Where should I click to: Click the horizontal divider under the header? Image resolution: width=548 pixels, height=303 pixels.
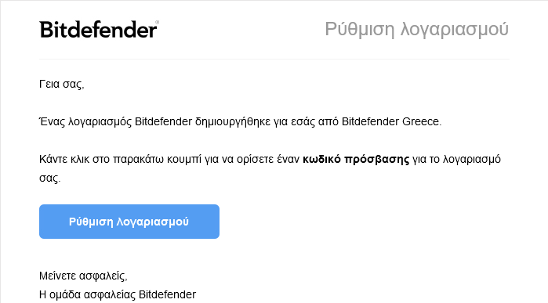[274, 59]
